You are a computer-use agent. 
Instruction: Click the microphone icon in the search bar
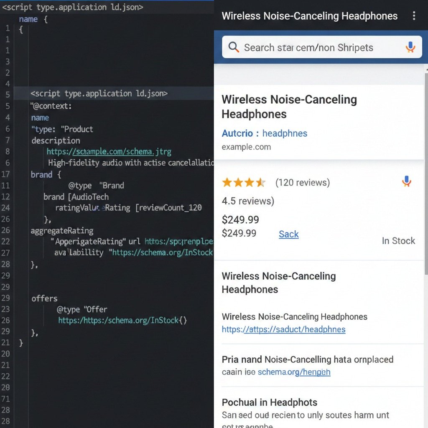coord(410,47)
